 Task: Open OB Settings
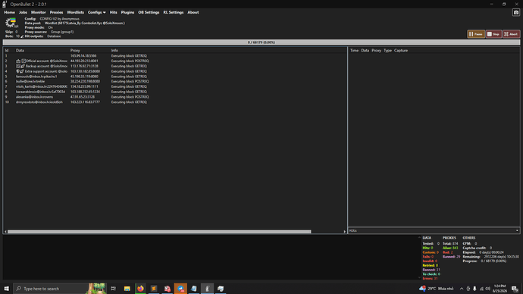tap(149, 12)
